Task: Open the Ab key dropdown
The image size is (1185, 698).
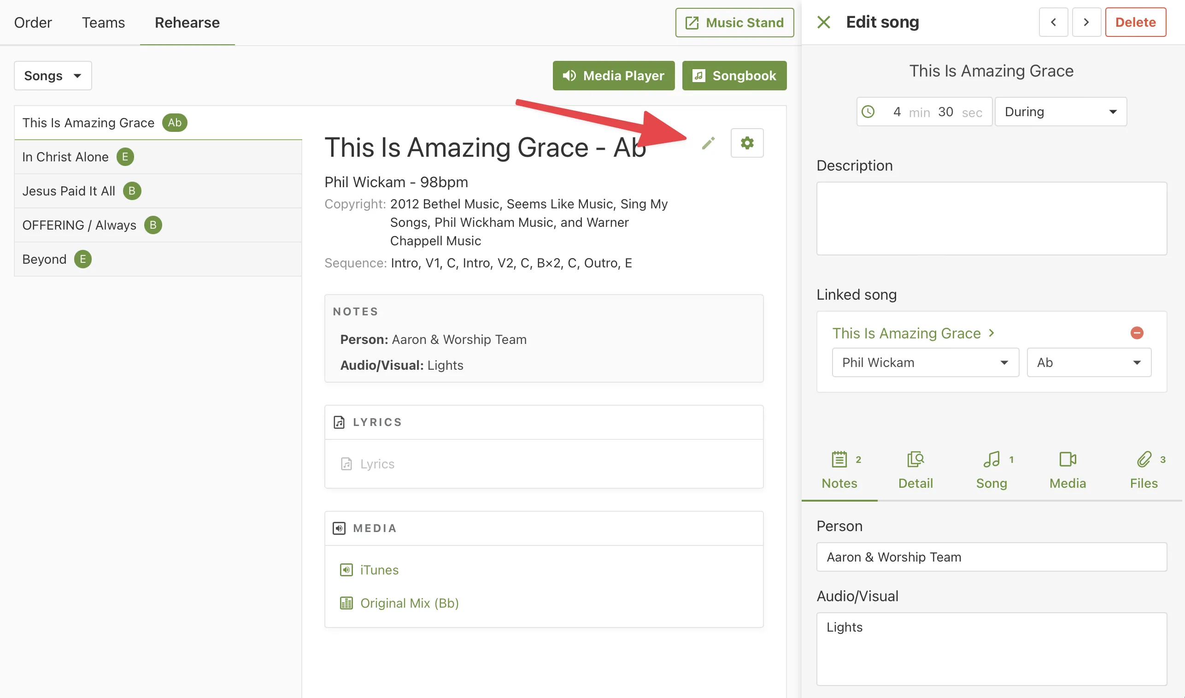Action: click(x=1089, y=362)
